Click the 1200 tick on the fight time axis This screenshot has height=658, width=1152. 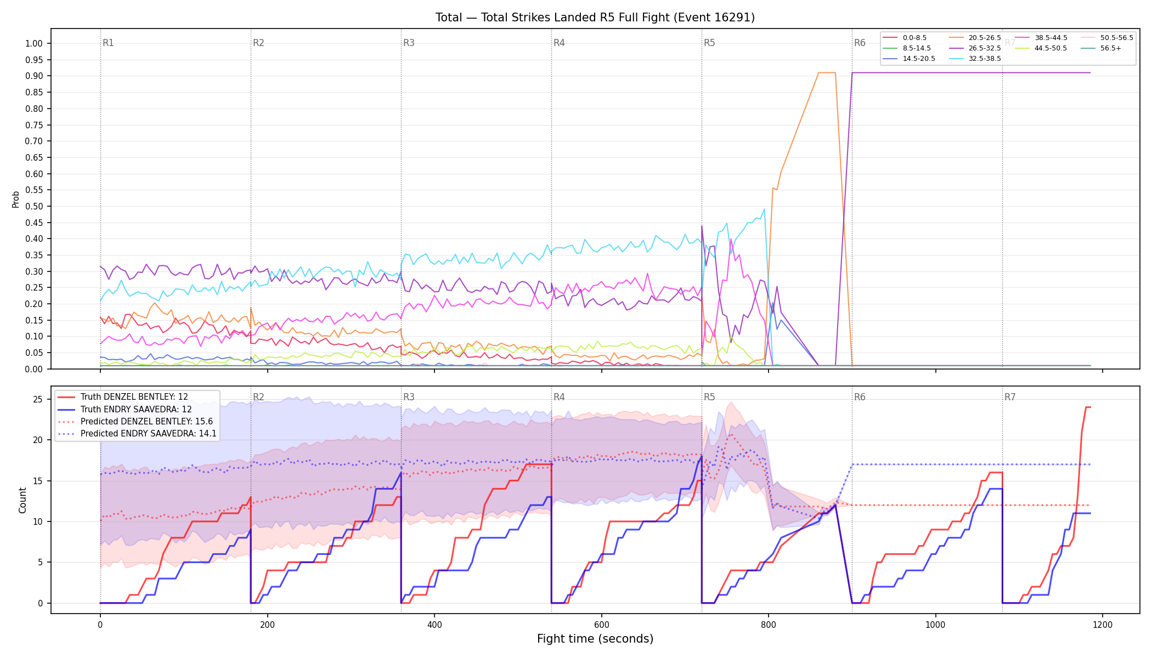(x=1103, y=625)
